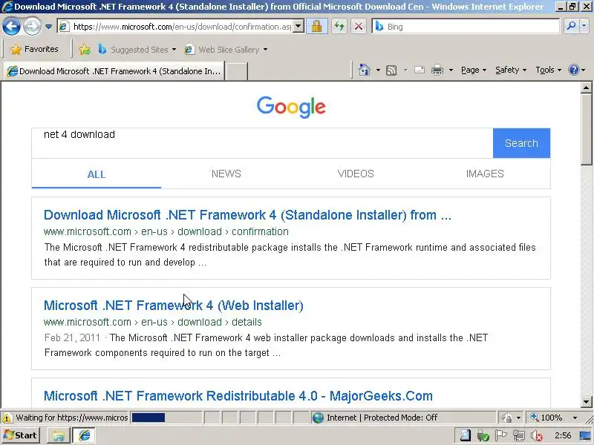This screenshot has width=594, height=445.
Task: Click the magnifier search icon
Action: (571, 26)
